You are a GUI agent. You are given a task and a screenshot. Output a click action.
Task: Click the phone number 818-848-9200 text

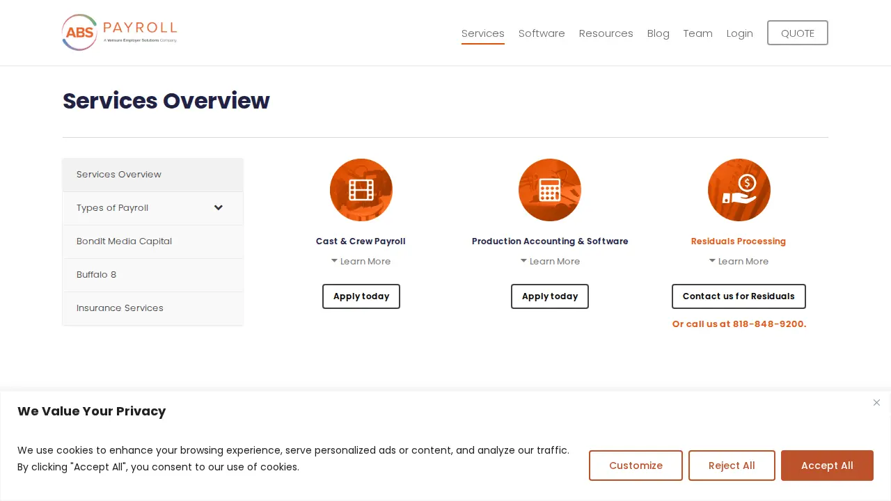769,324
